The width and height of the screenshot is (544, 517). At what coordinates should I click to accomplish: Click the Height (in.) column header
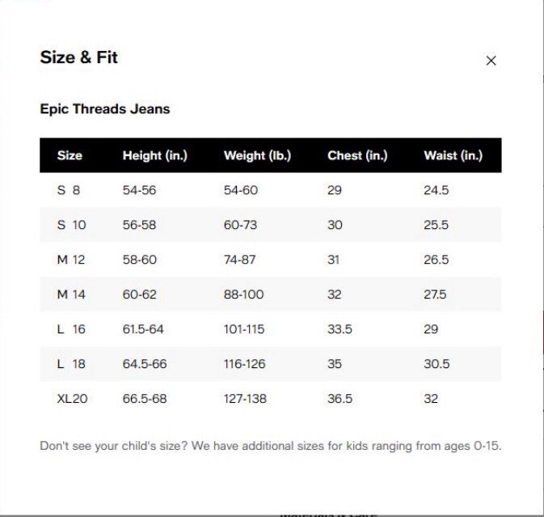155,155
